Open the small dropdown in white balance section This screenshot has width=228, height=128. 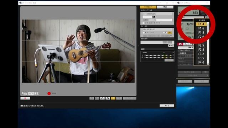[152, 20]
